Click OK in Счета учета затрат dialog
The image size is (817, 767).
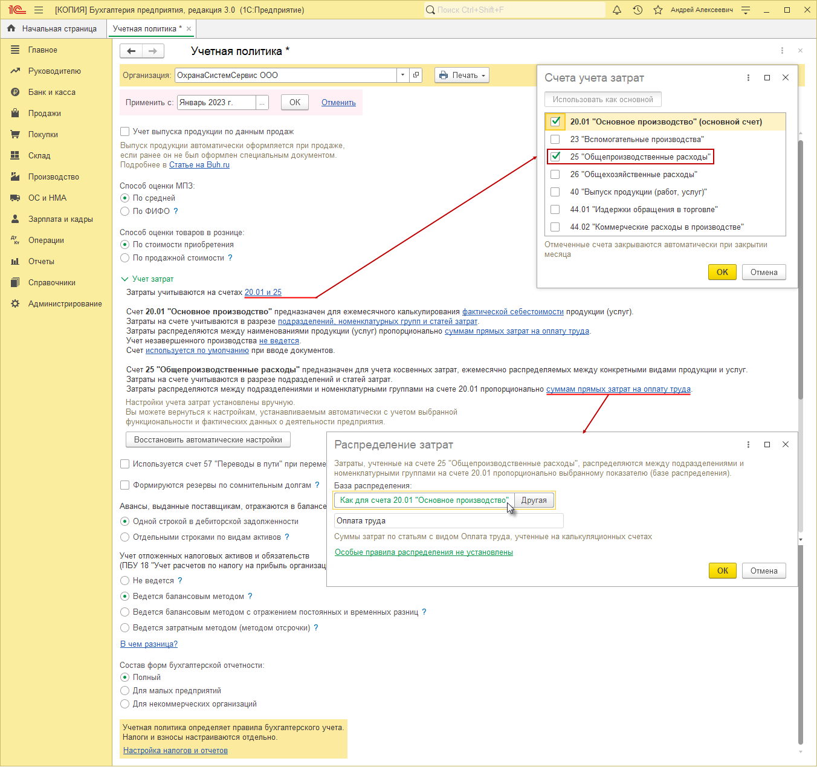pos(722,272)
